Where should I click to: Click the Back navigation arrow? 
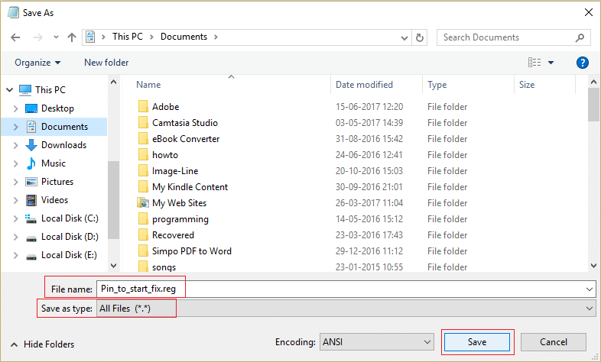point(15,37)
